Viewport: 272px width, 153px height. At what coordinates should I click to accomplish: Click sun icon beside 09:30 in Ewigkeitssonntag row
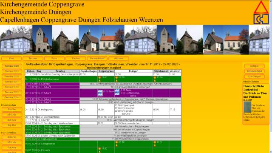(116, 79)
